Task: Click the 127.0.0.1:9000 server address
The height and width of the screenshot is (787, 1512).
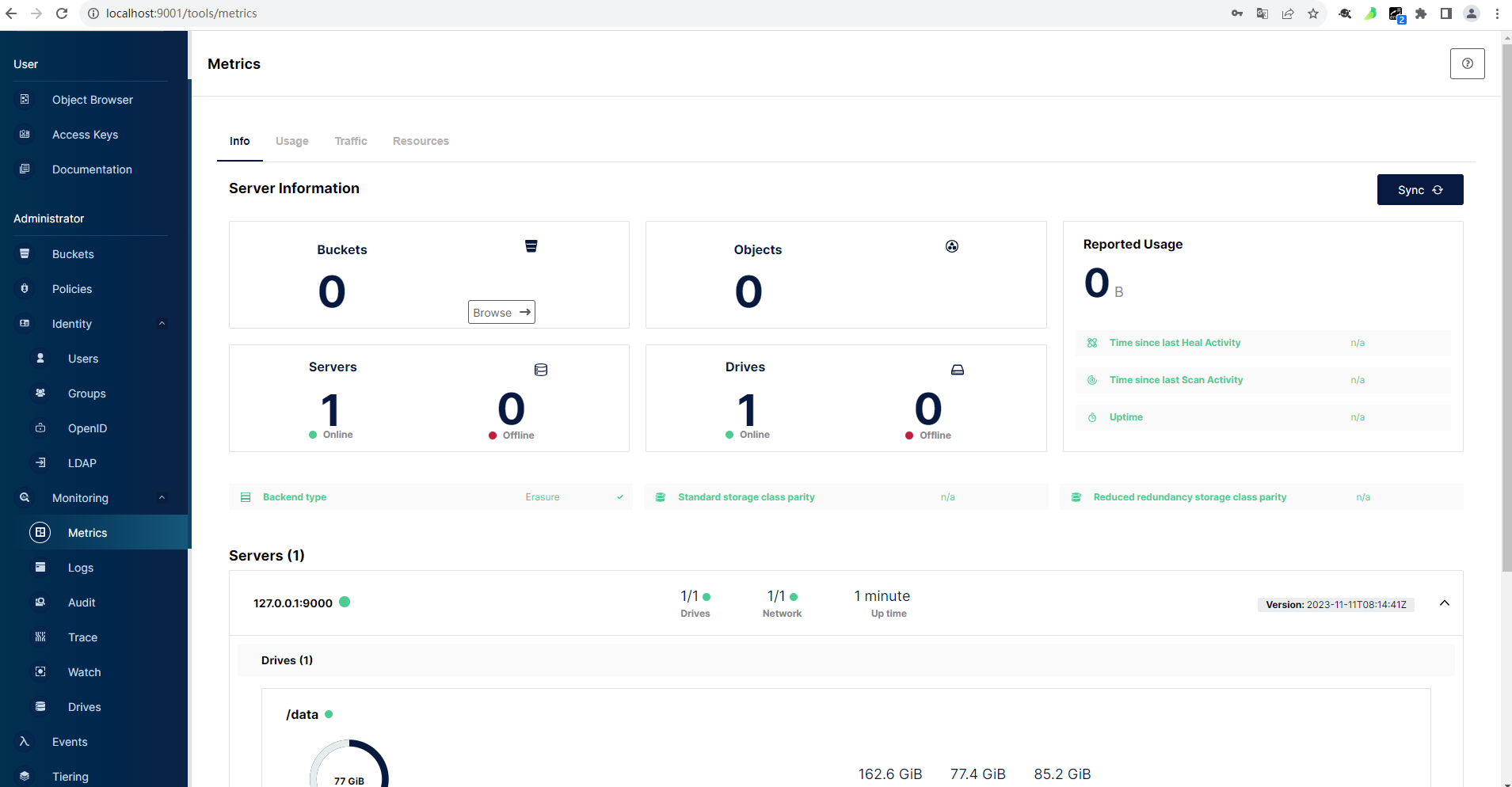Action: tap(293, 603)
